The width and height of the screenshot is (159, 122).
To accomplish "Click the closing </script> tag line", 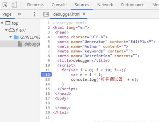I will point(68,89).
